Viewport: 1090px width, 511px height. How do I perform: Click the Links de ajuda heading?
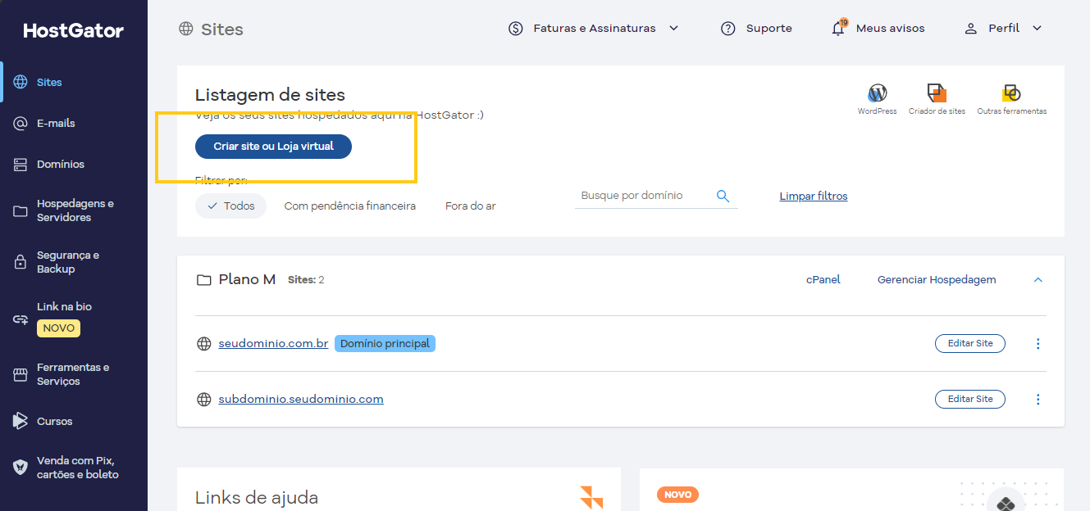tap(257, 498)
